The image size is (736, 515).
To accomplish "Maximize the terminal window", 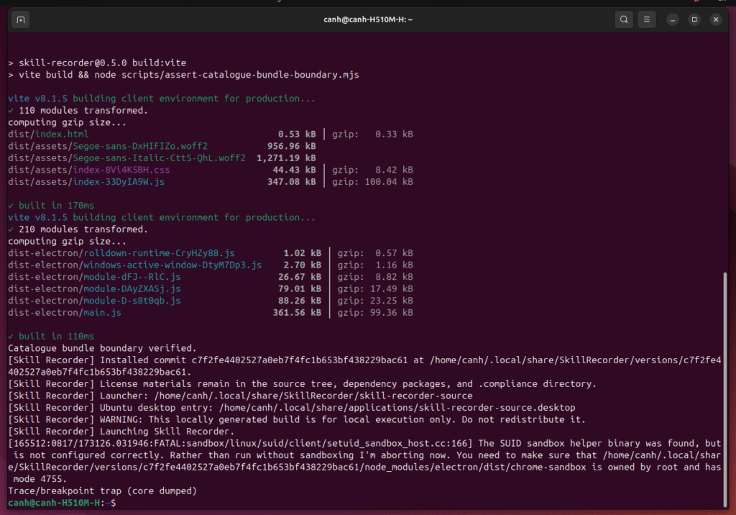I will pos(694,19).
